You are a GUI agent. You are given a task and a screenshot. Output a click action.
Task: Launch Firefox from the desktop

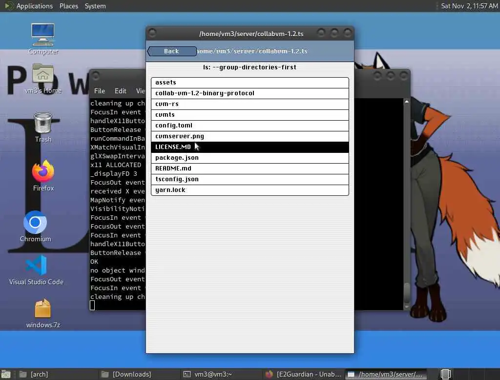[43, 175]
